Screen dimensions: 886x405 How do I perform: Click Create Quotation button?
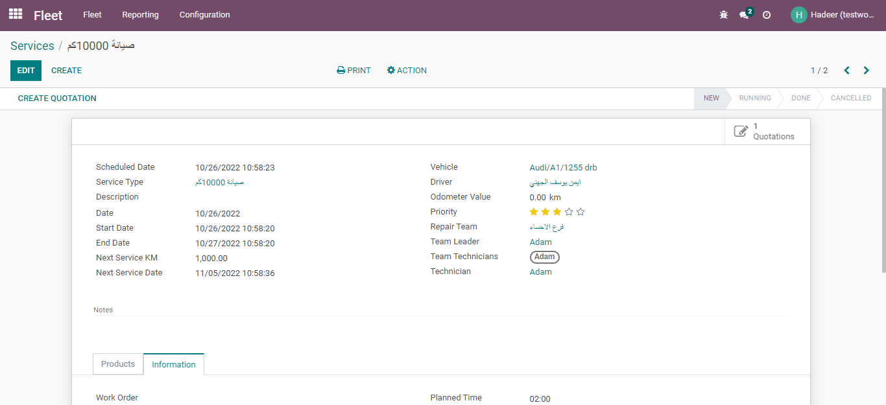pyautogui.click(x=57, y=98)
